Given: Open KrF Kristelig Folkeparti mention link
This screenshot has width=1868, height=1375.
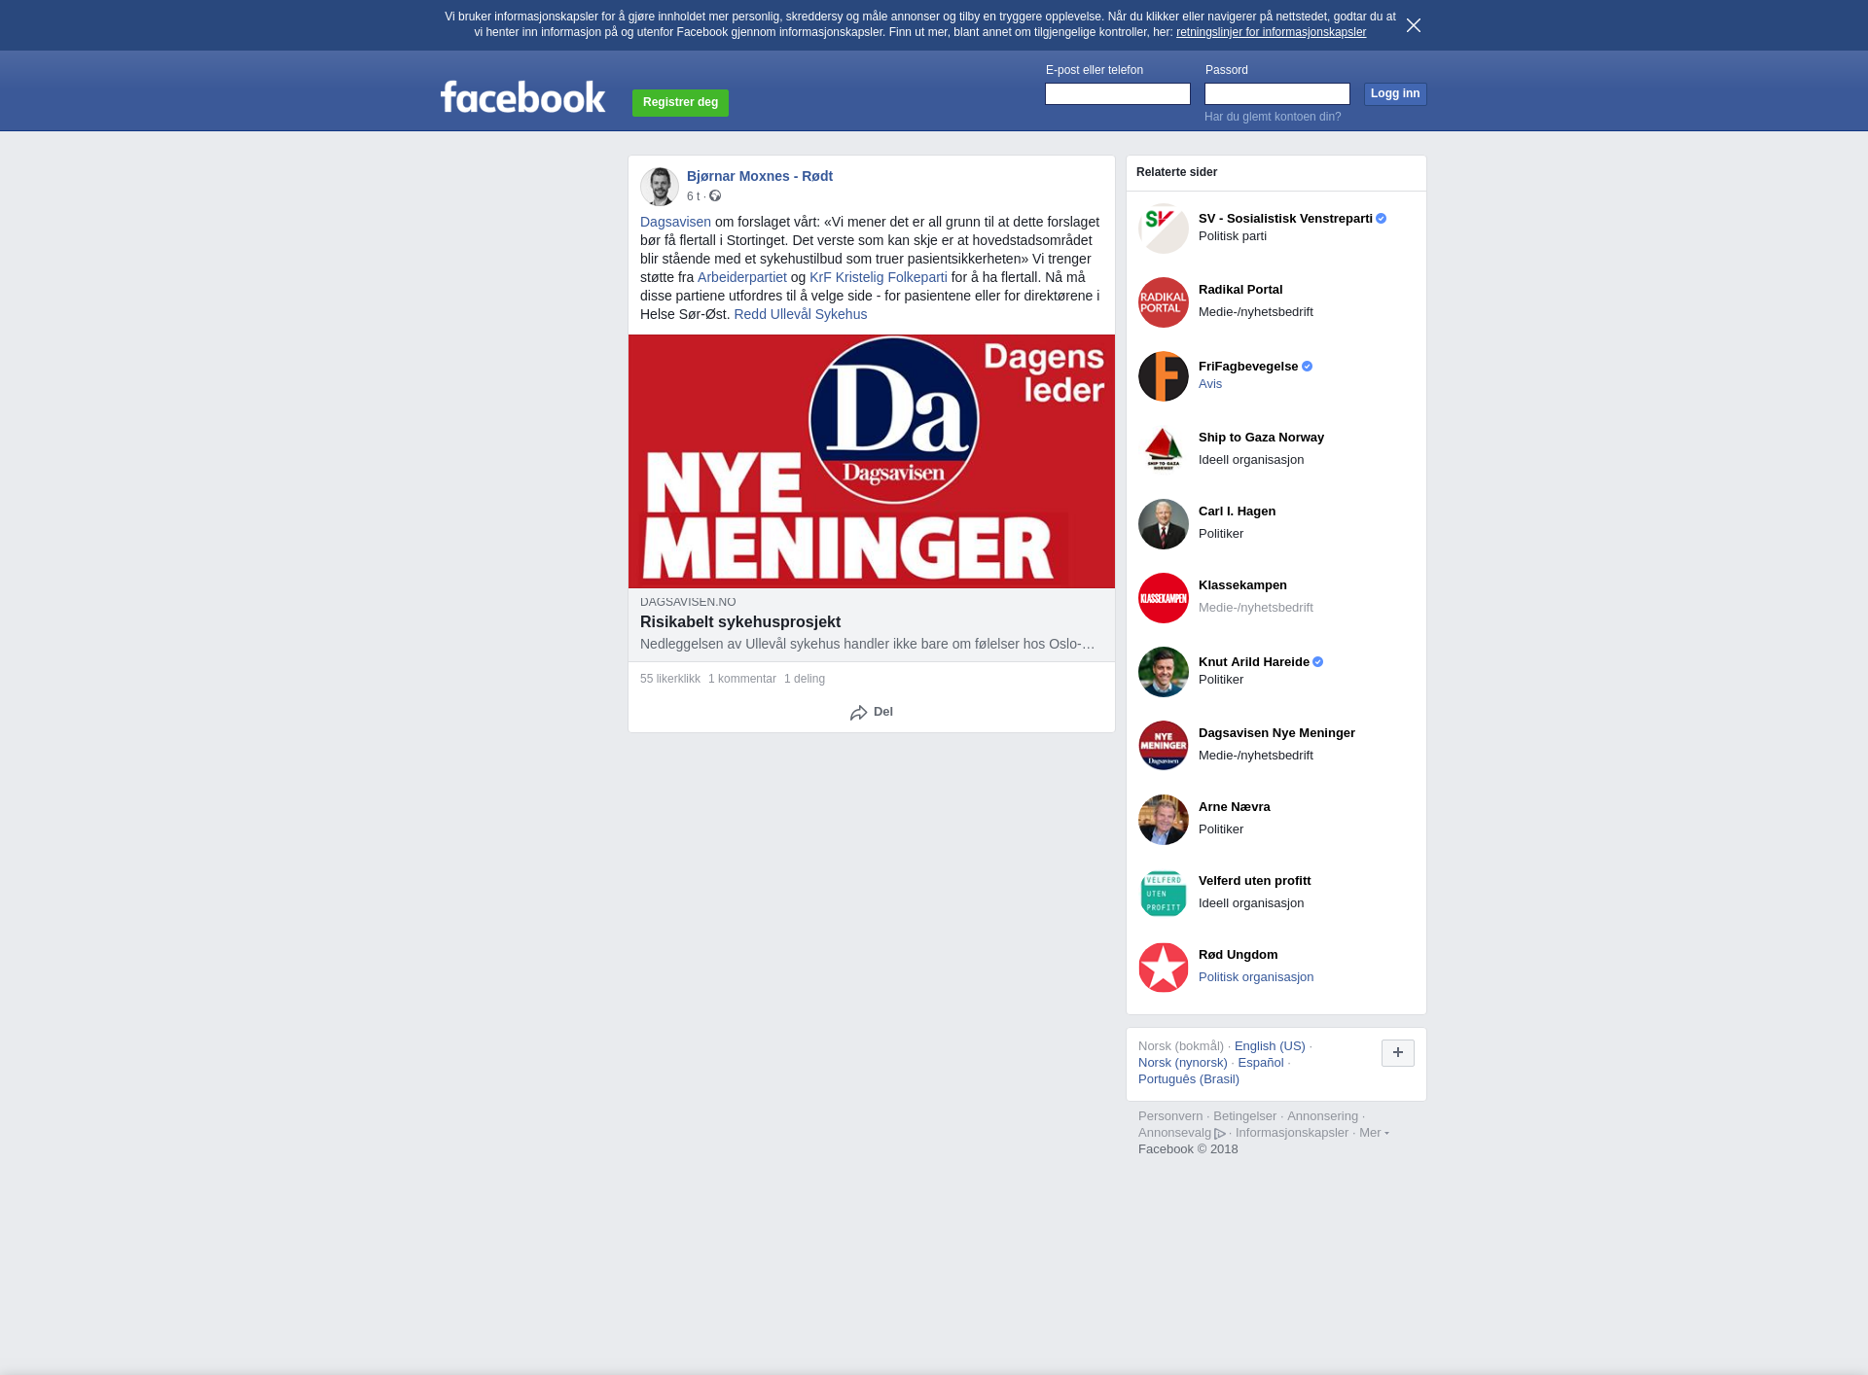Looking at the screenshot, I should pyautogui.click(x=879, y=277).
